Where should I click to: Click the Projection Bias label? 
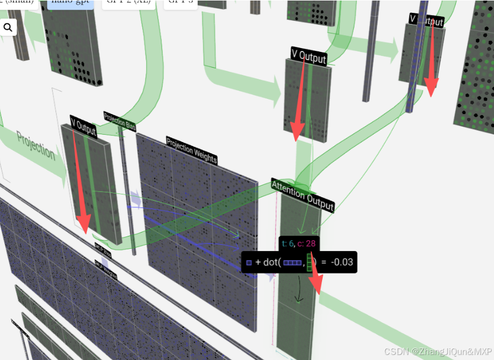(120, 121)
